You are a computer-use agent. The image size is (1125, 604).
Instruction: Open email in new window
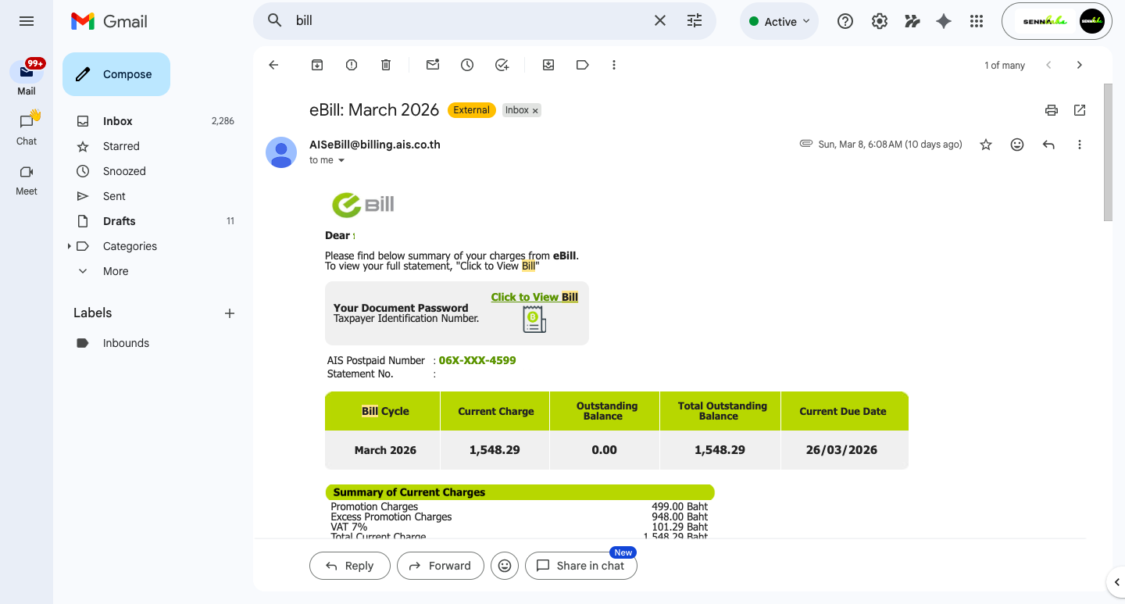pyautogui.click(x=1080, y=110)
